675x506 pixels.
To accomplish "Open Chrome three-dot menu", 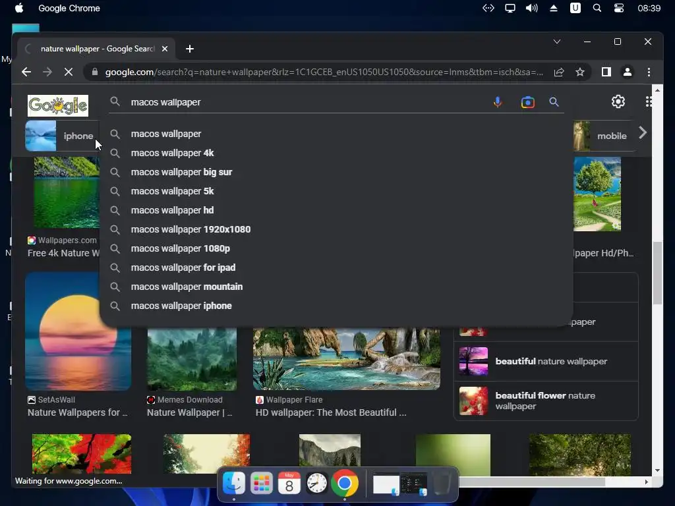I will click(x=649, y=72).
